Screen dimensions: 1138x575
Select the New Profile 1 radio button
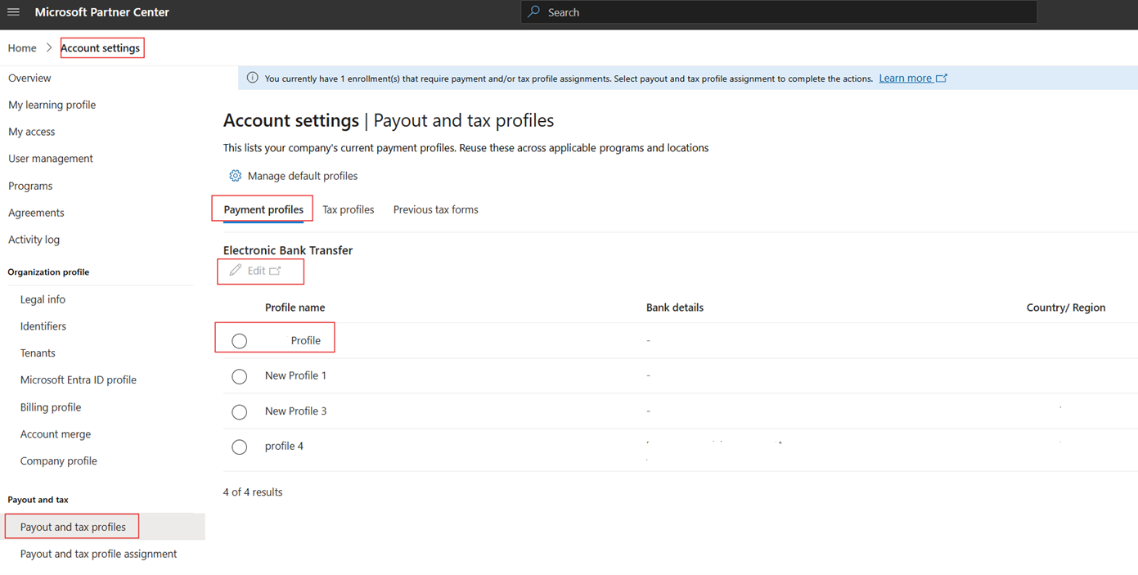point(239,376)
